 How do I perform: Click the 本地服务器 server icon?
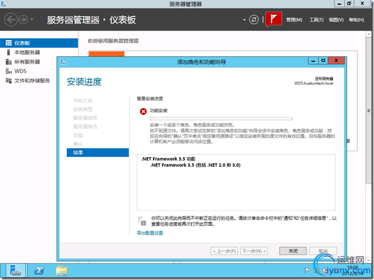point(9,52)
